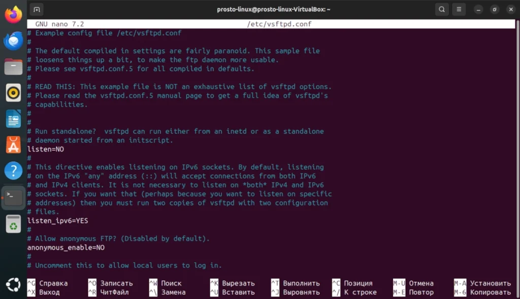Click the file name /etc/vsftpd.conf in nano's title bar
Viewport: 520px width, 299px height.
(x=279, y=24)
